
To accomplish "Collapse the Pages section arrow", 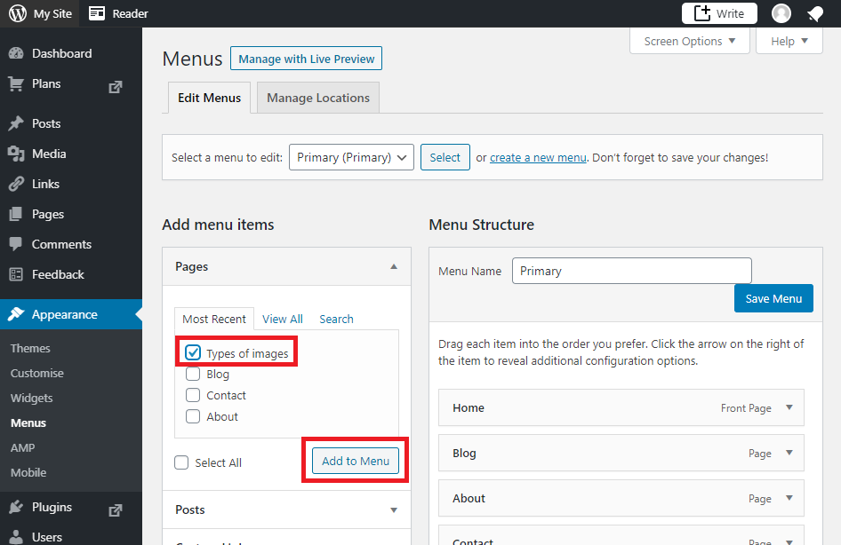I will (394, 266).
